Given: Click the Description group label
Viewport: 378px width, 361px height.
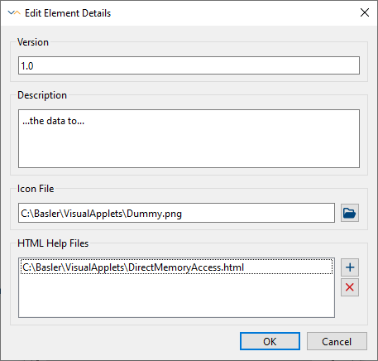Looking at the screenshot, I should (x=42, y=95).
